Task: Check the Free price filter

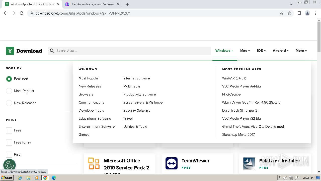Action: click(9, 130)
